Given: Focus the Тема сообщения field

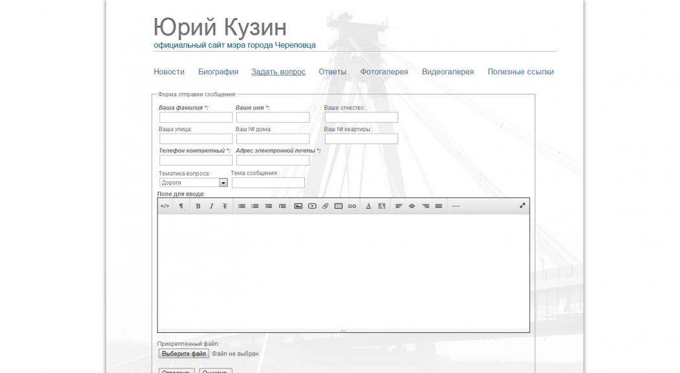Looking at the screenshot, I should (269, 182).
